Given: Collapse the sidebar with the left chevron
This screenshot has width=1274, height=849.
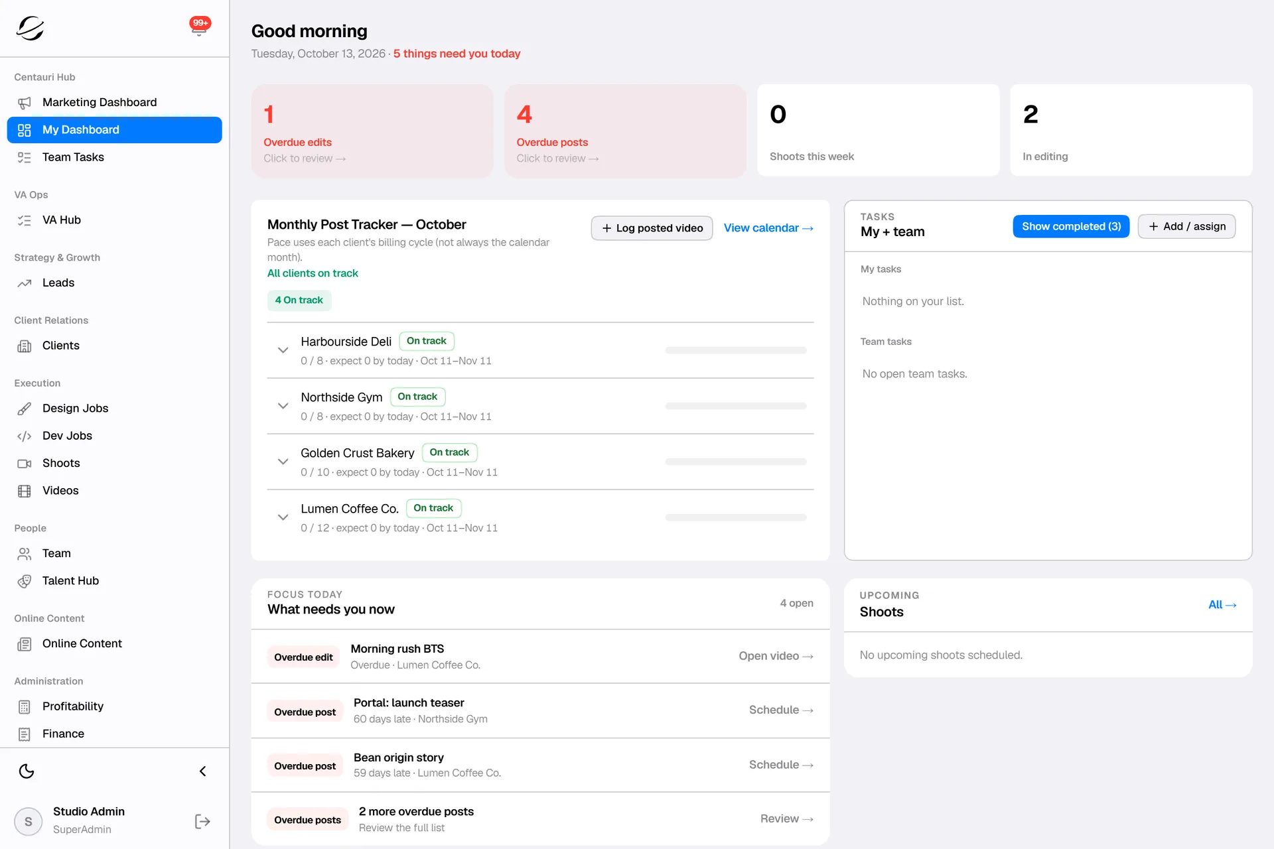Looking at the screenshot, I should coord(203,771).
